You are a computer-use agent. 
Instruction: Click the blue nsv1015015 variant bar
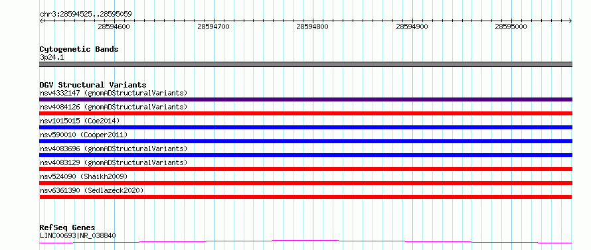pos(305,127)
